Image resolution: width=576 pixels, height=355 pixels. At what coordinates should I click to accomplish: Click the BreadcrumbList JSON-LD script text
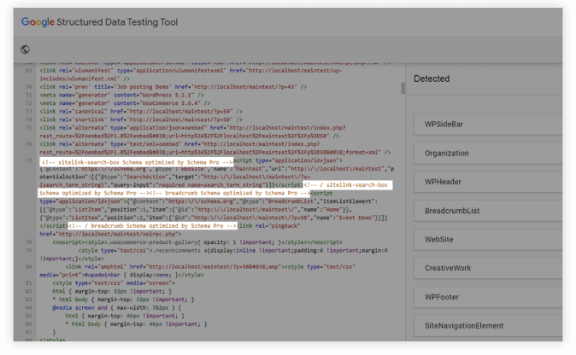point(214,209)
